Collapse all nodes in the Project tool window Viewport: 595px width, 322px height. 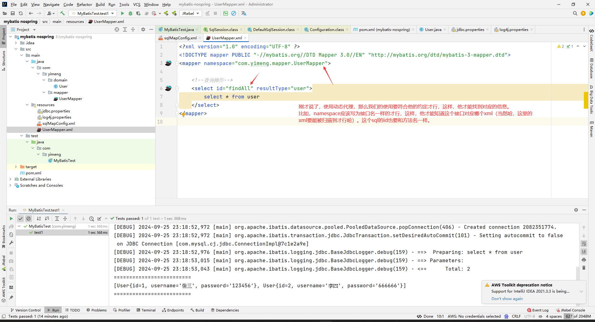coord(133,29)
